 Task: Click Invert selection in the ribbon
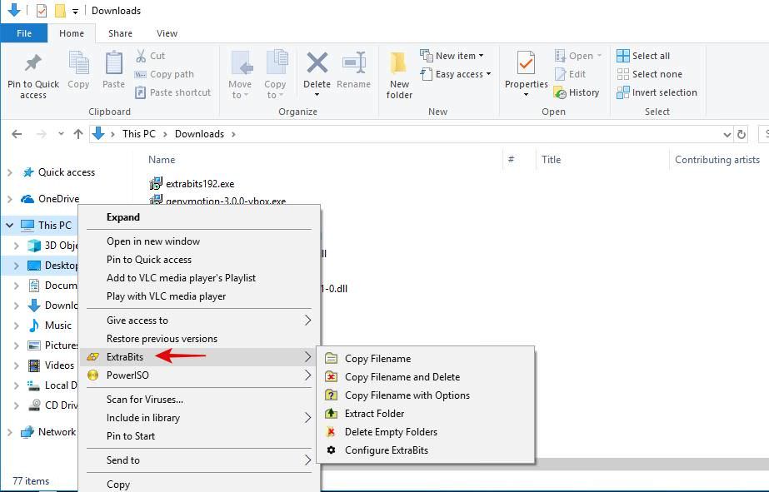point(657,92)
